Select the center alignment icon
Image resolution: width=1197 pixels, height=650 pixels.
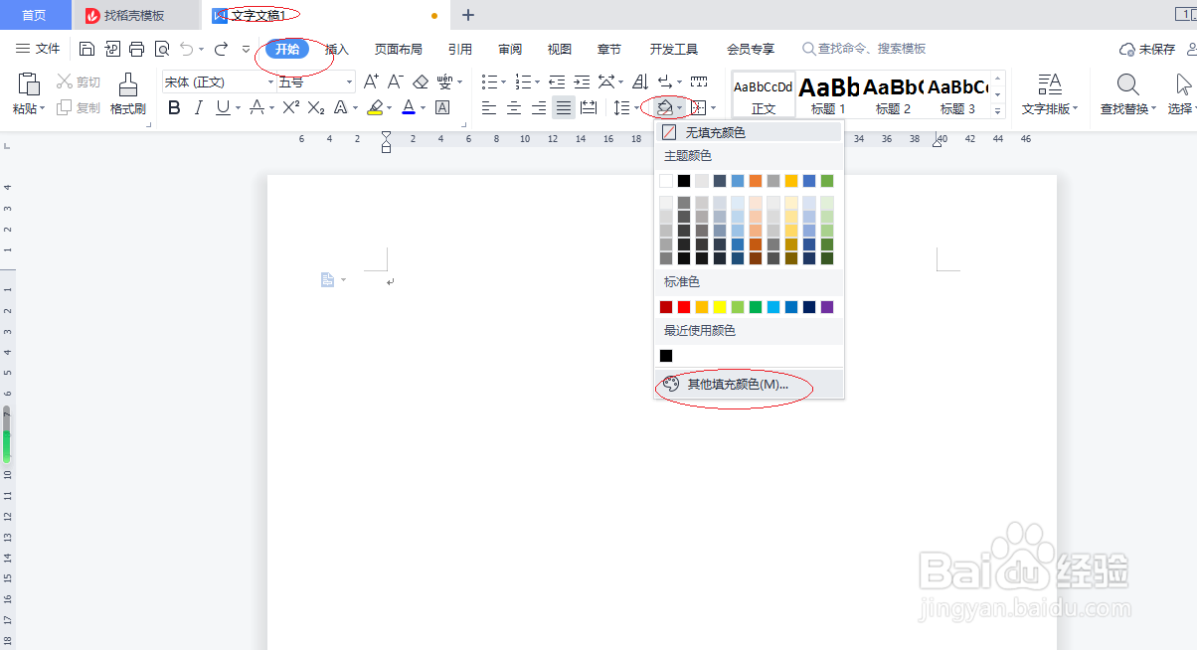513,107
